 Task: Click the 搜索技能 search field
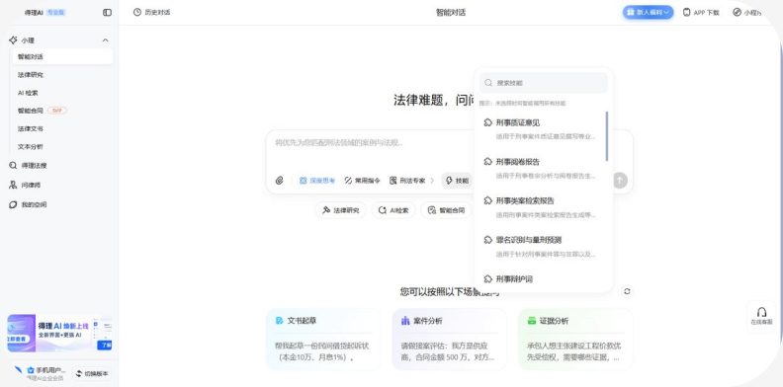click(x=544, y=83)
